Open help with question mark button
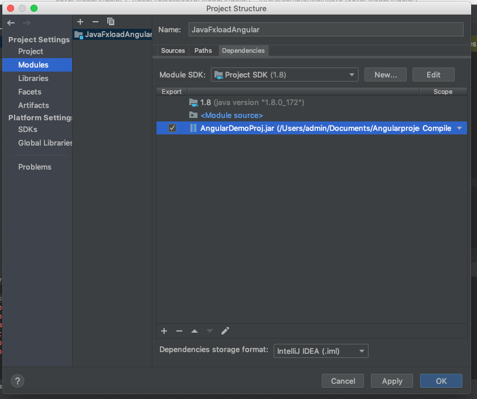Image resolution: width=477 pixels, height=399 pixels. click(18, 381)
